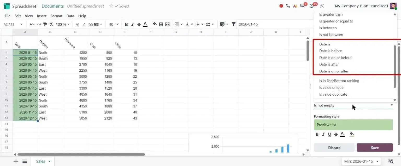This screenshot has height=166, width=401.
Task: Open the Data menu
Action: [70, 16]
